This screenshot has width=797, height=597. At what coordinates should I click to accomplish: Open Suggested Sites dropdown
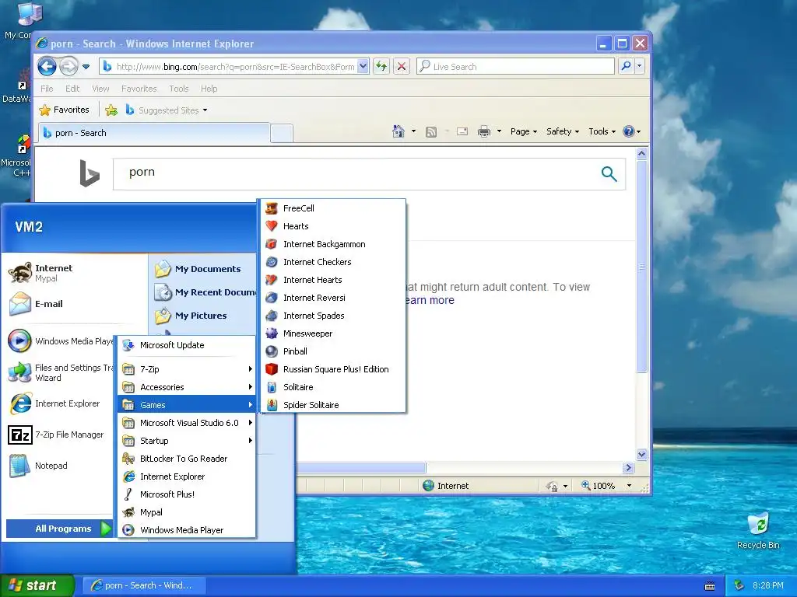[x=167, y=110]
